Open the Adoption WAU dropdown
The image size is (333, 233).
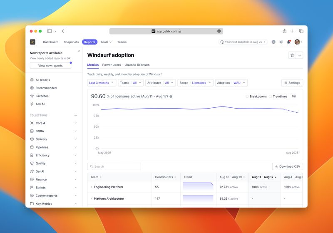231,83
